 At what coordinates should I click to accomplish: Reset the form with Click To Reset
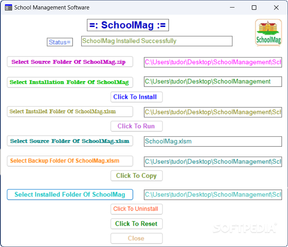pos(136,224)
